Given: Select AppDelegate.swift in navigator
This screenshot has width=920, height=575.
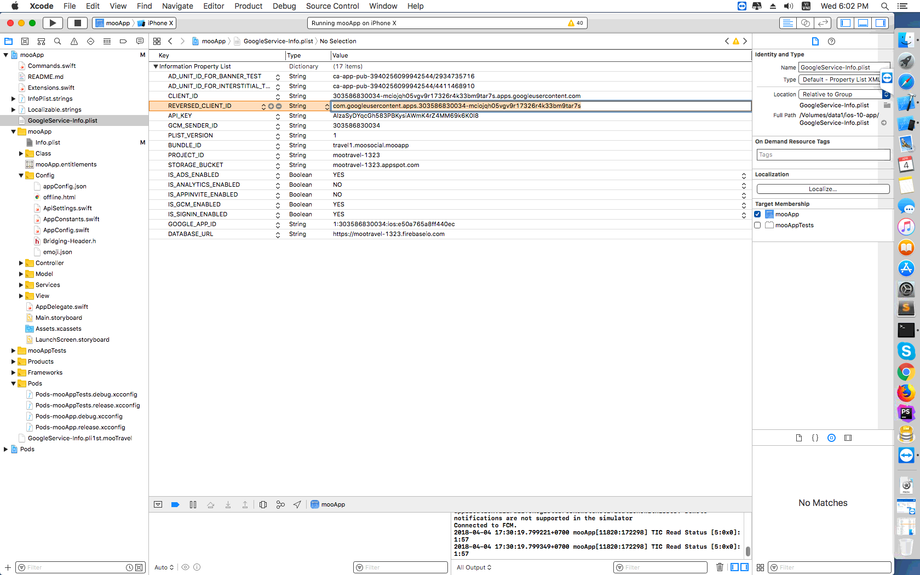Looking at the screenshot, I should 61,307.
